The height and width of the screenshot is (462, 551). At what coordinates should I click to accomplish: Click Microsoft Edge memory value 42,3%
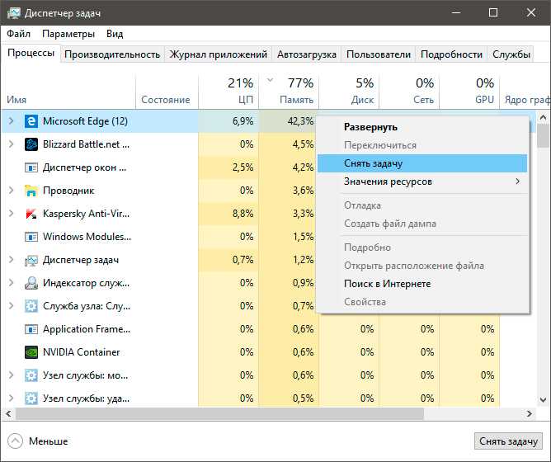click(300, 121)
